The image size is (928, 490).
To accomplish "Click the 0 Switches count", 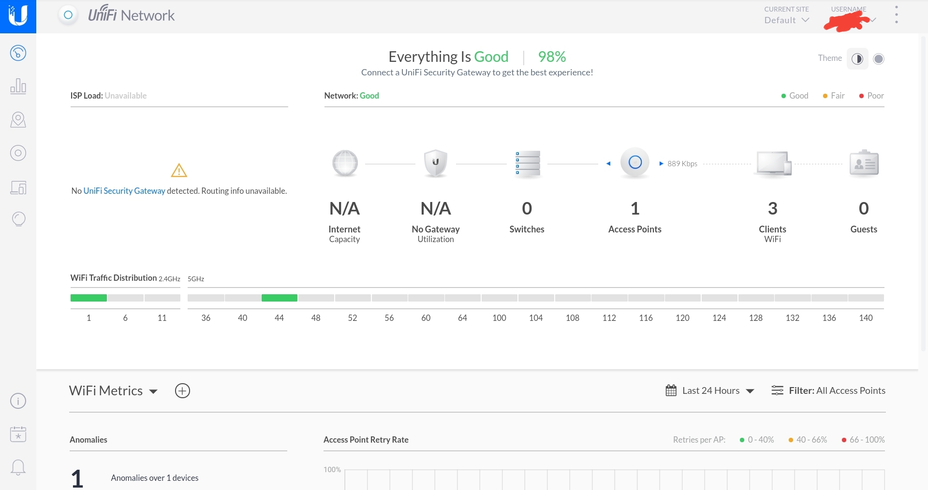I will tap(527, 208).
